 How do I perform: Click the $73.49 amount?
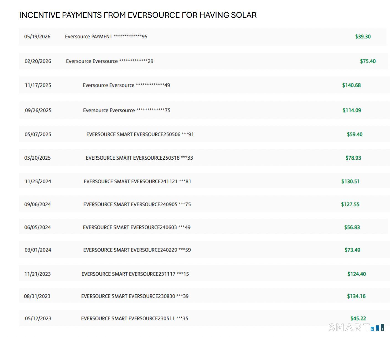353,250
